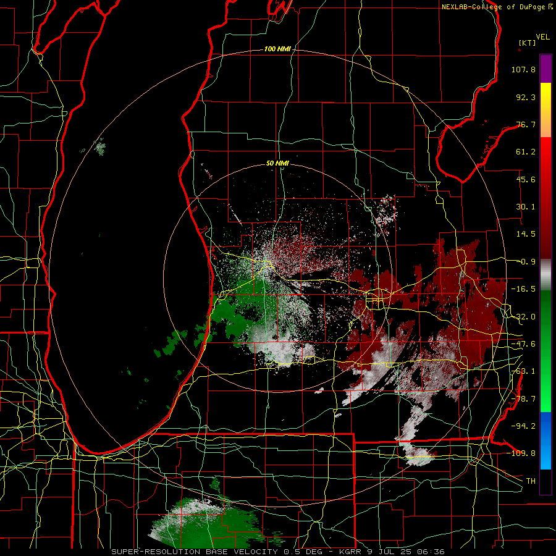556x556 pixels.
Task: Select the -47.6 scale value
Action: point(523,344)
